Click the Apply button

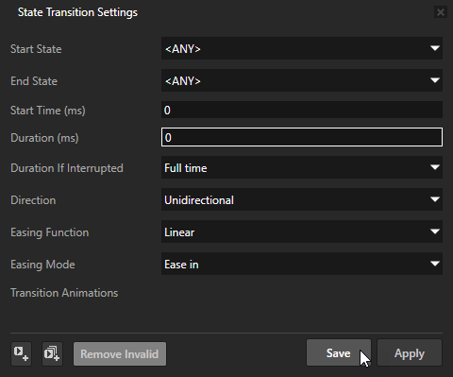(x=410, y=352)
